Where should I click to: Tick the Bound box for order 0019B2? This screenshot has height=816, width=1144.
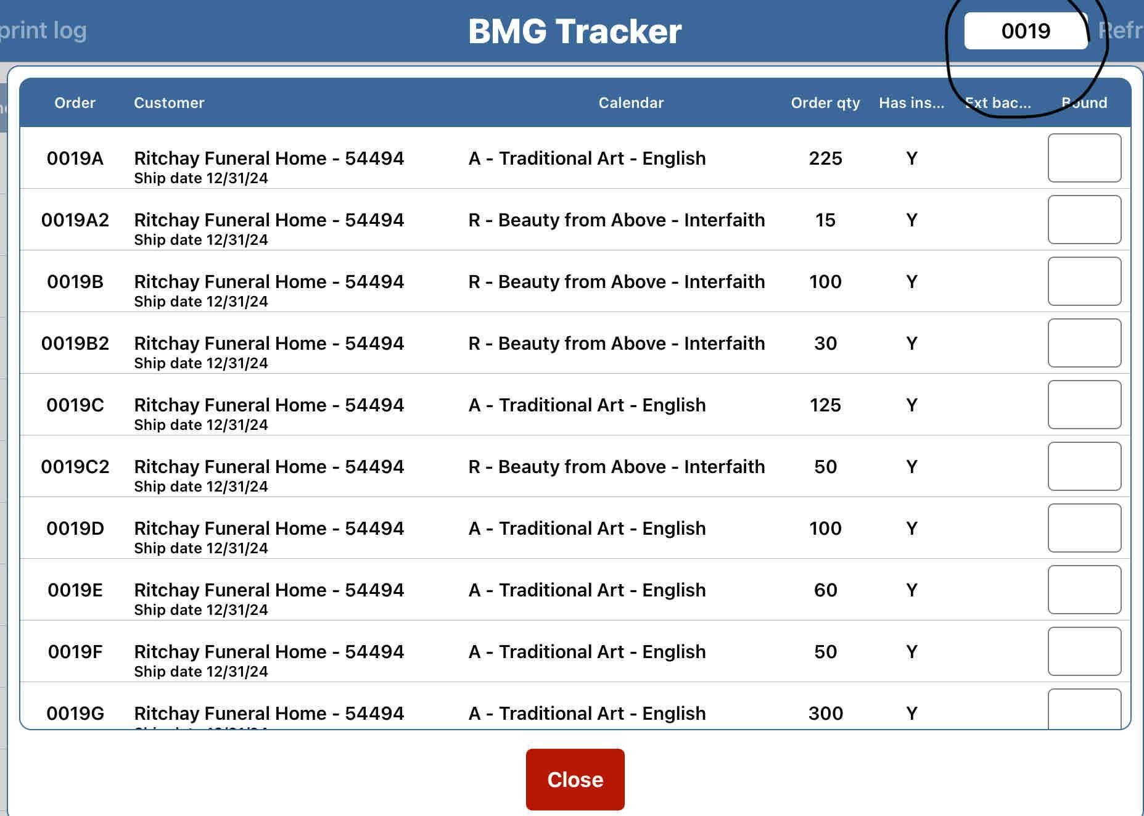[x=1084, y=343]
